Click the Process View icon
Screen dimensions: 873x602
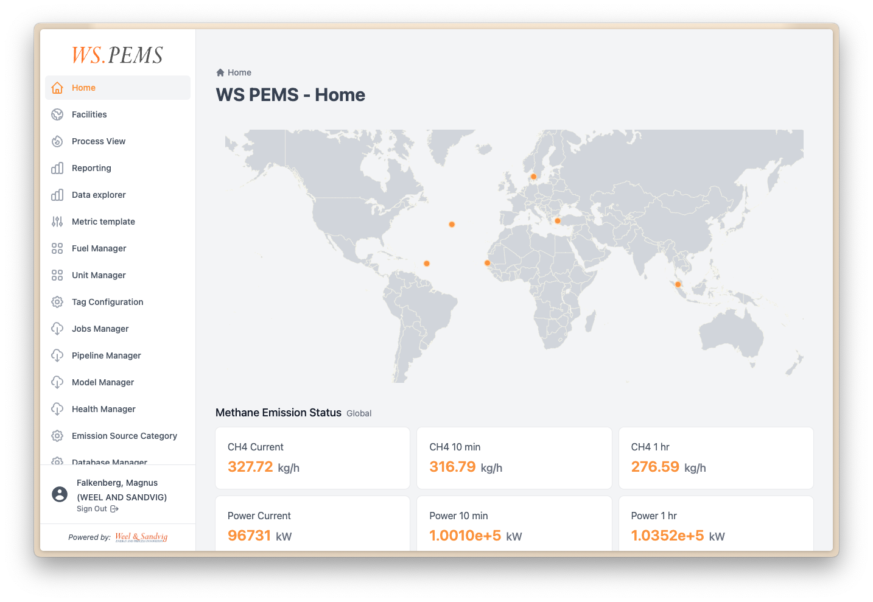[x=57, y=141]
